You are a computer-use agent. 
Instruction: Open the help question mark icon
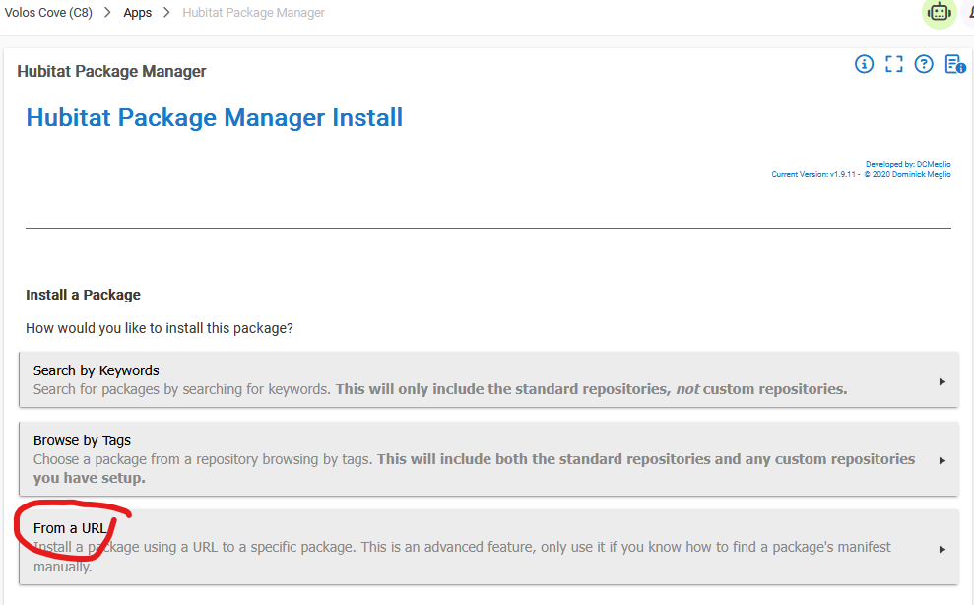click(924, 64)
